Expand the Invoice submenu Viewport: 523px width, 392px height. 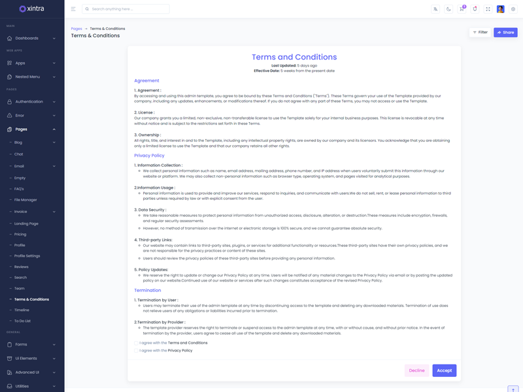pyautogui.click(x=31, y=212)
